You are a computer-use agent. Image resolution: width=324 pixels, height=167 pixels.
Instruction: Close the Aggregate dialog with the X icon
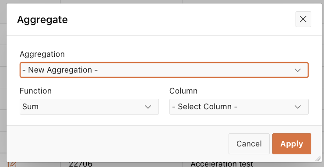[303, 19]
